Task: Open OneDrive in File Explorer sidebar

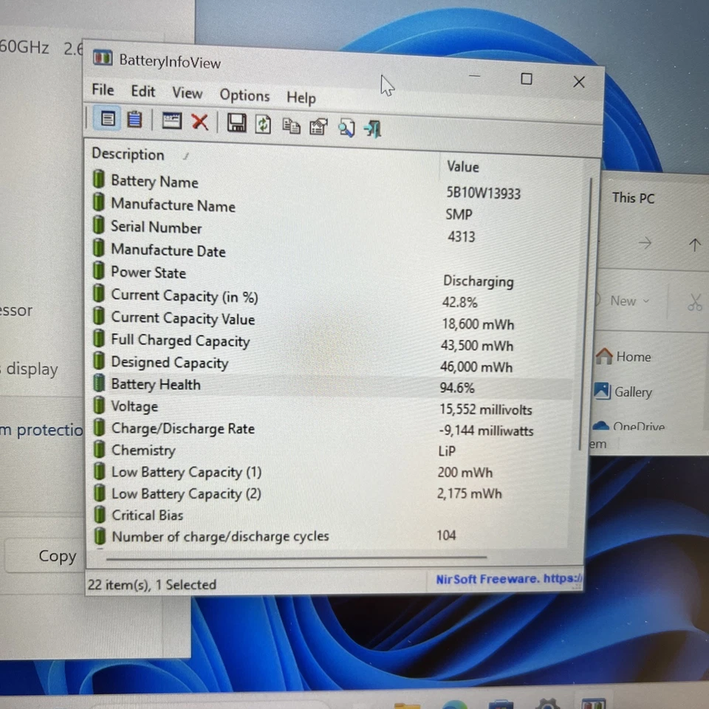Action: click(x=628, y=426)
